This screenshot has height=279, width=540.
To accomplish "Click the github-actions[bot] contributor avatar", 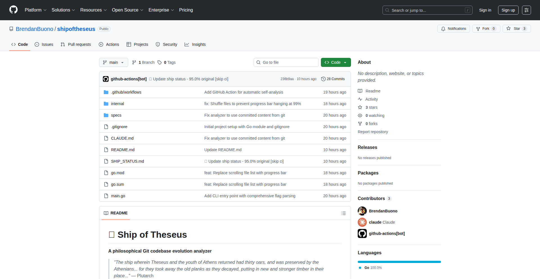I will (x=362, y=233).
